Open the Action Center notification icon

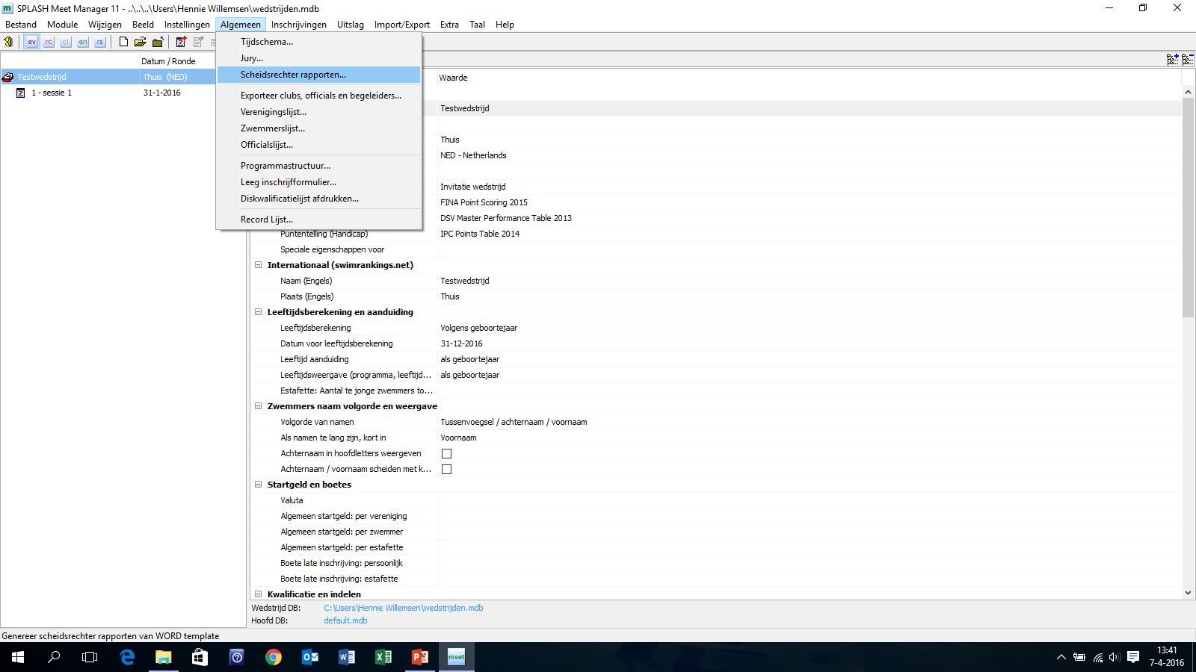pos(1133,657)
